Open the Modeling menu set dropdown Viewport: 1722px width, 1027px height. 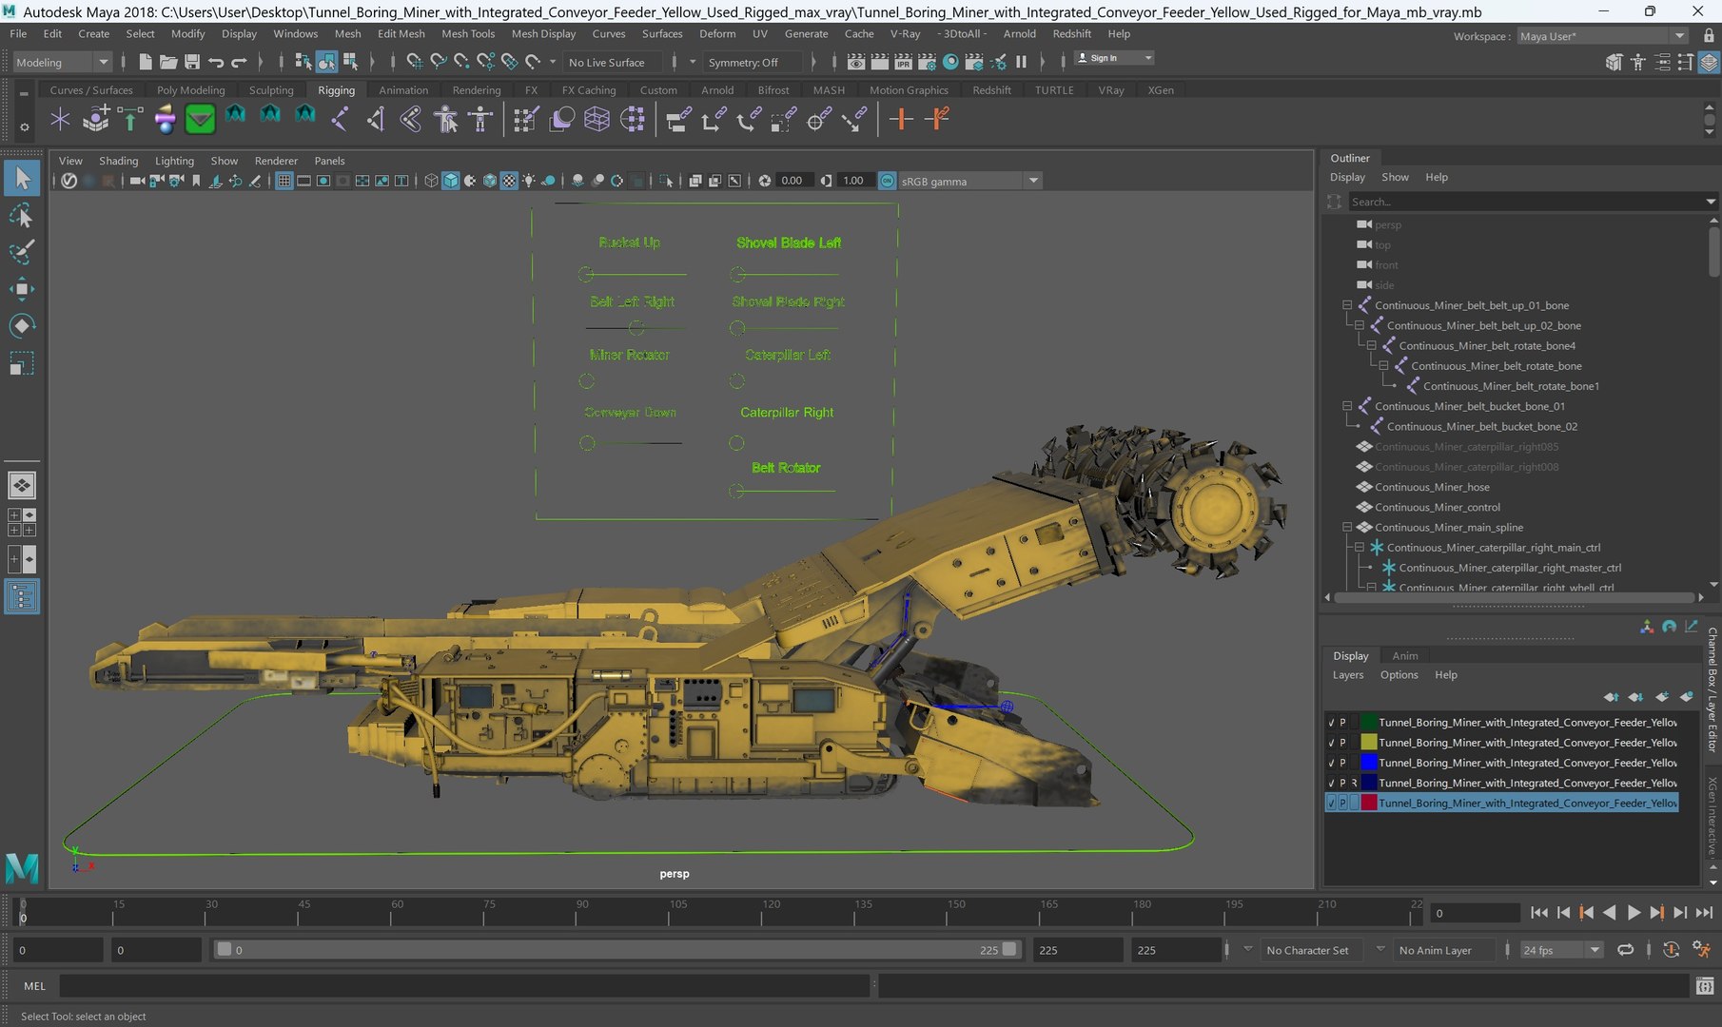point(63,62)
